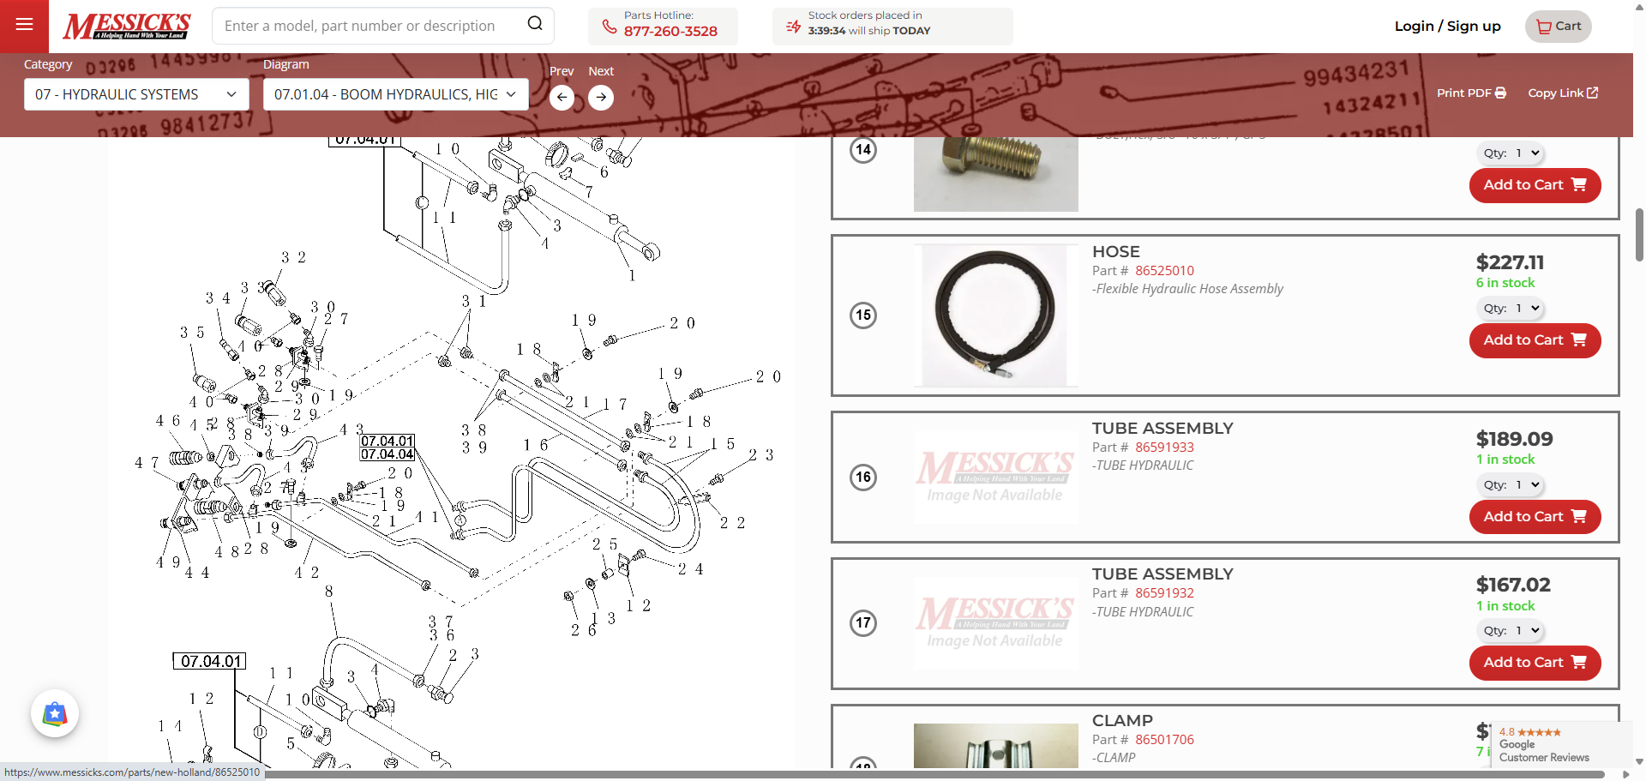This screenshot has width=1646, height=781.
Task: Click the search magnifier icon
Action: 535,24
